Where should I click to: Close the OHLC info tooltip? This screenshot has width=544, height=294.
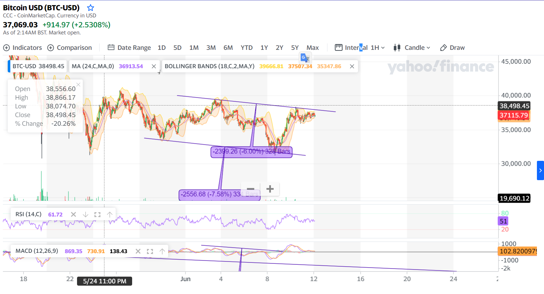pyautogui.click(x=78, y=85)
